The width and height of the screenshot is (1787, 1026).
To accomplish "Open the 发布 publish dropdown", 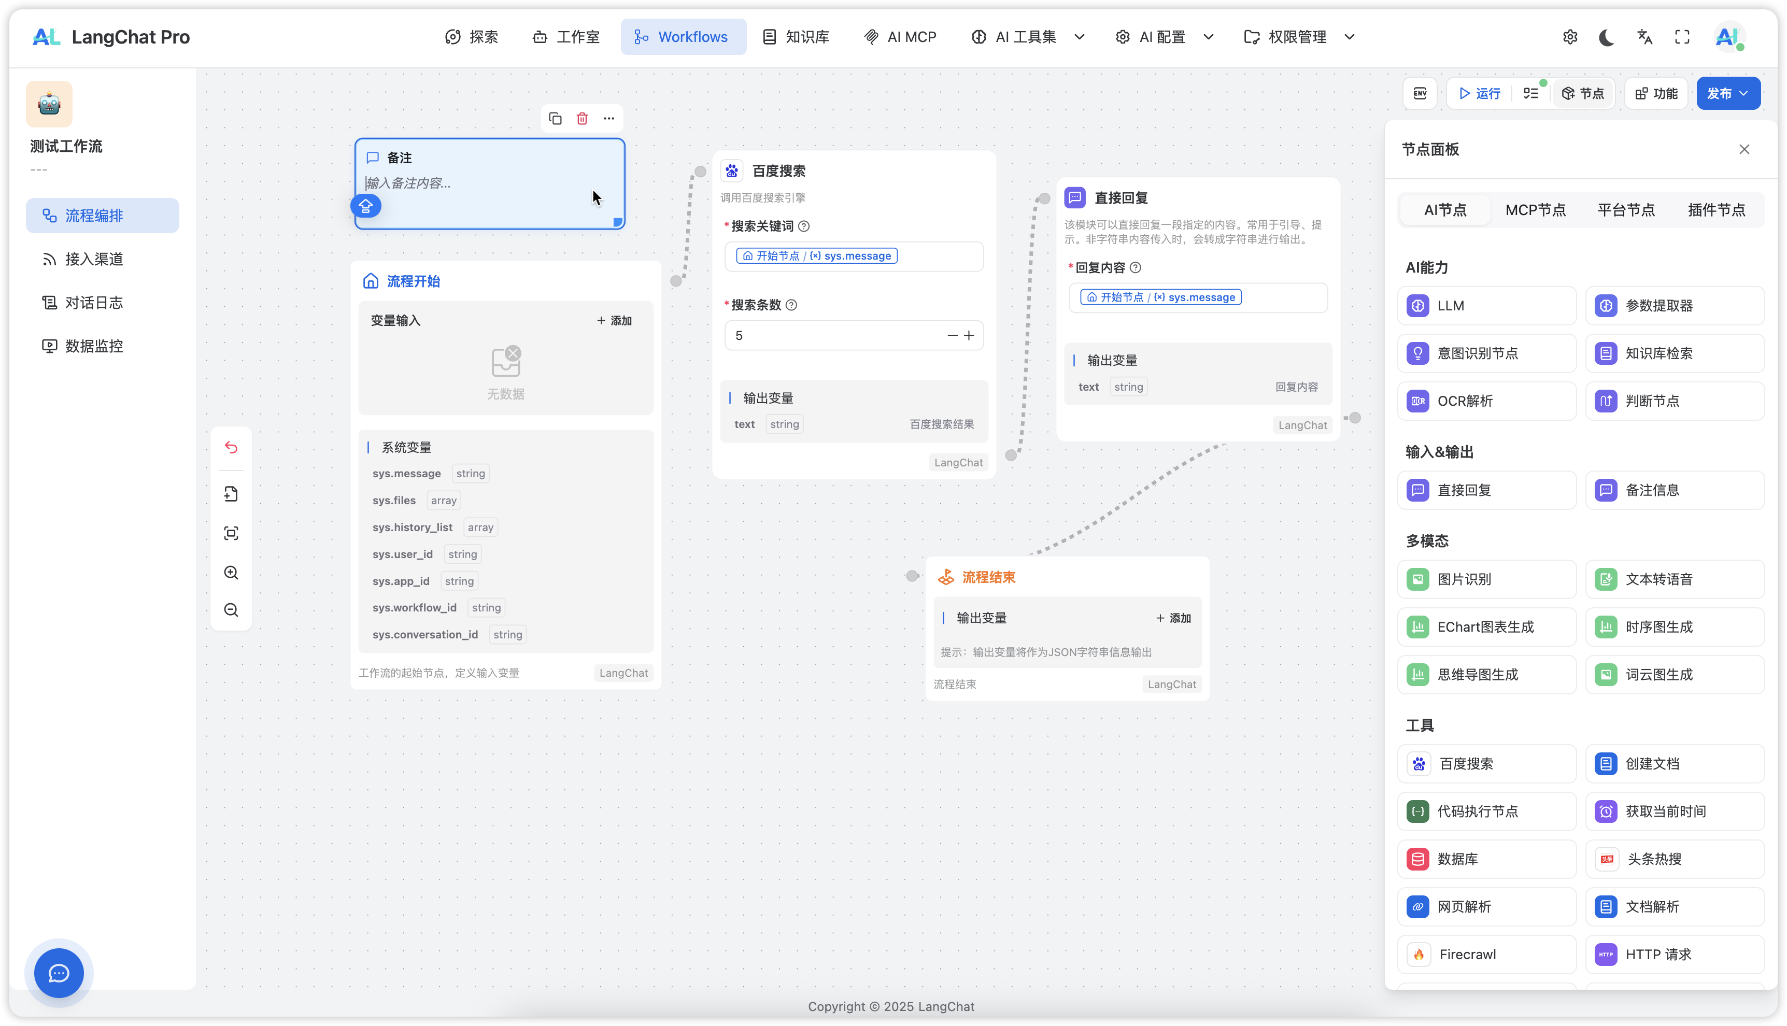I will 1728,94.
